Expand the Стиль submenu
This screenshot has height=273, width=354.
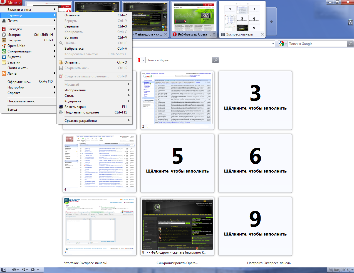[x=94, y=96]
